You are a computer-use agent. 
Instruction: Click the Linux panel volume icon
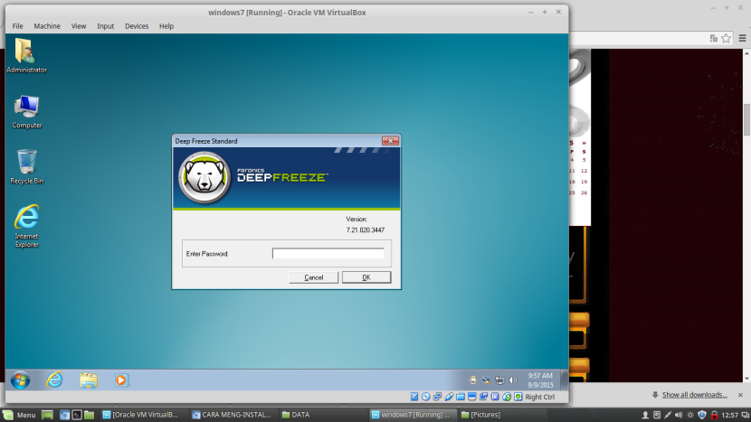pyautogui.click(x=679, y=415)
